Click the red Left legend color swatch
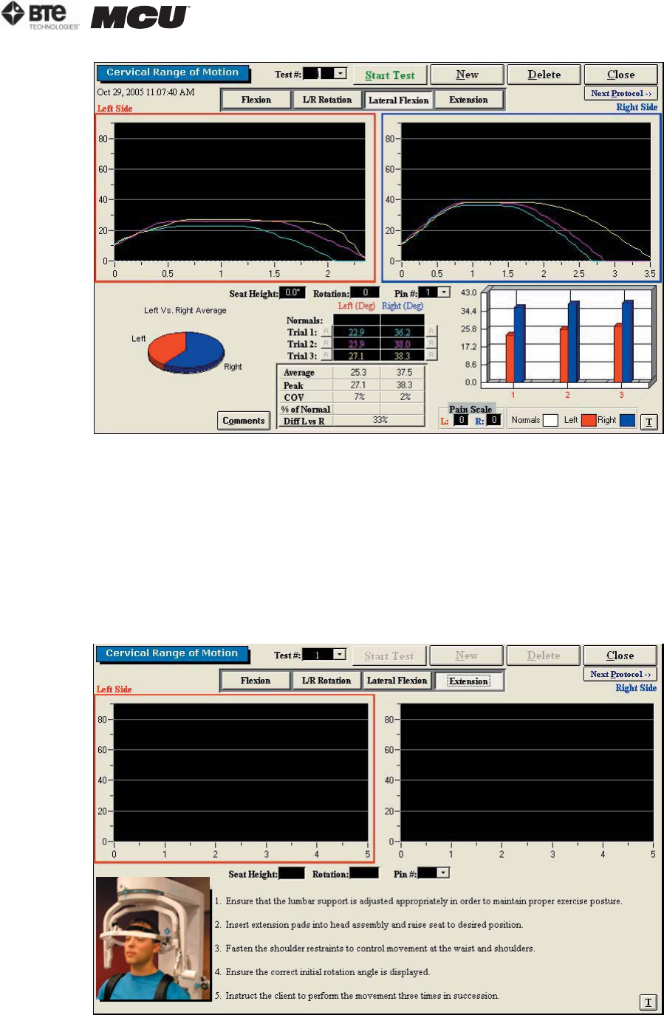The image size is (664, 1015). [589, 420]
